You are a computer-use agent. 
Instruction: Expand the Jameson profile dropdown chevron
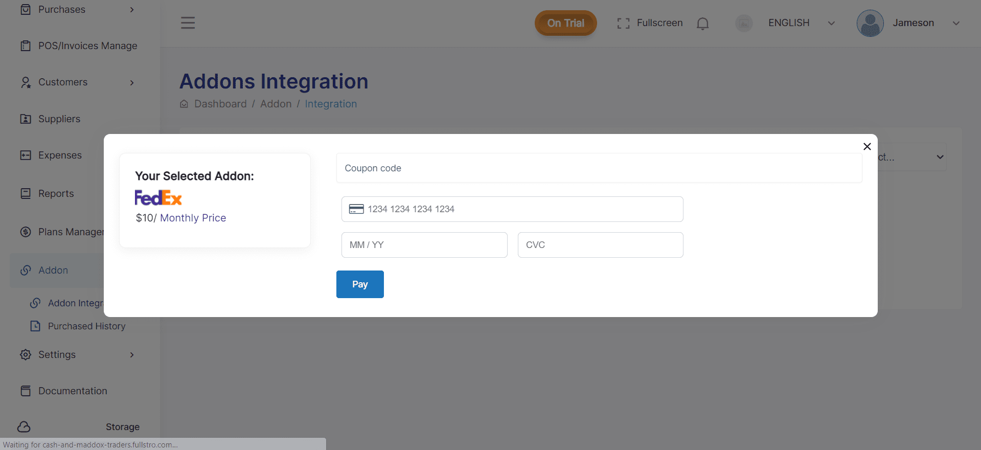[x=956, y=24]
